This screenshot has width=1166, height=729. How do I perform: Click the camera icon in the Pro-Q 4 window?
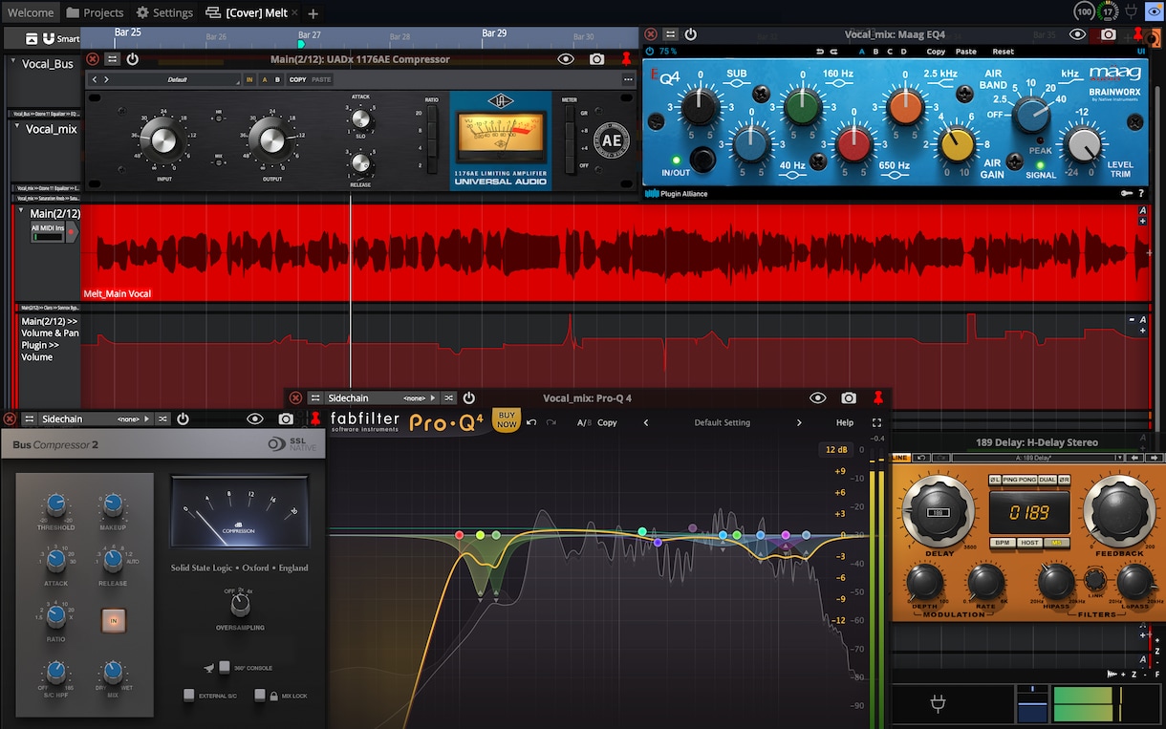pos(849,397)
